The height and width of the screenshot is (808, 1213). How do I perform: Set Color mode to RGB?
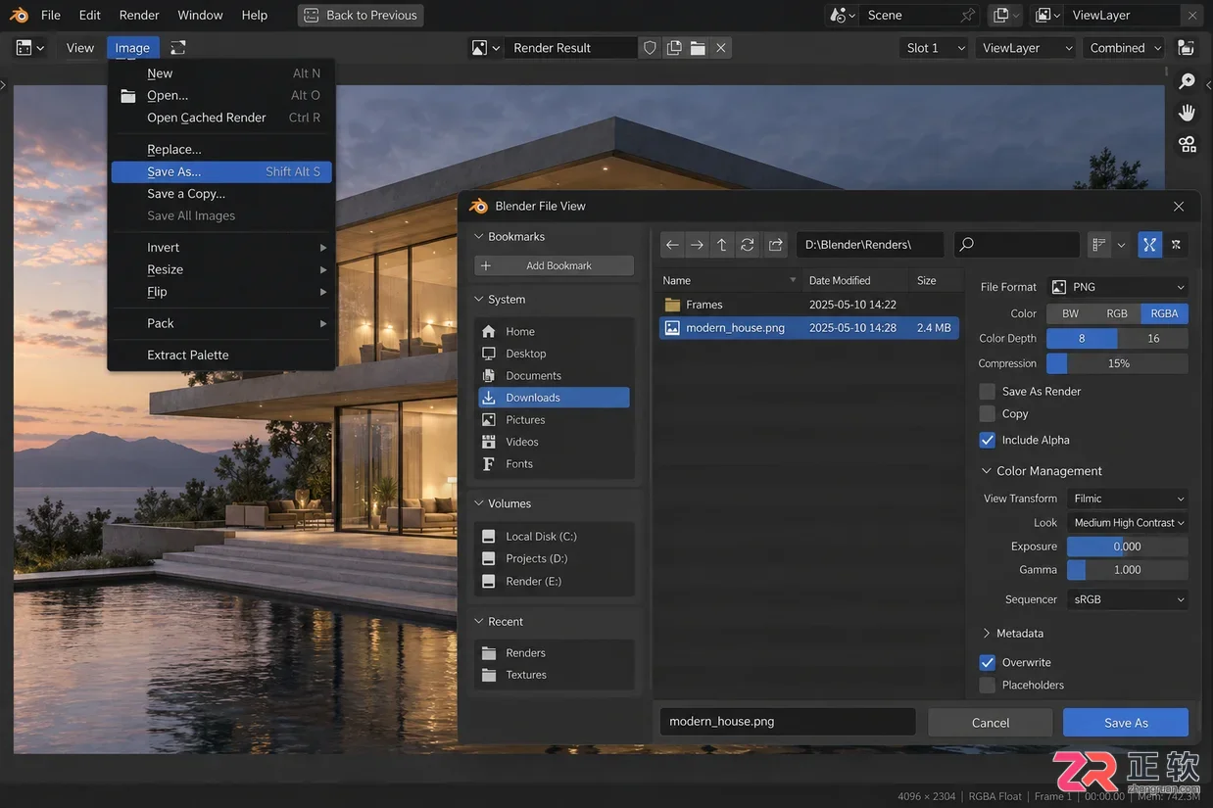[x=1117, y=313]
